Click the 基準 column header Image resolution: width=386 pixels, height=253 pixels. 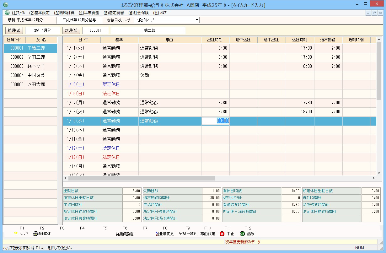click(x=120, y=40)
